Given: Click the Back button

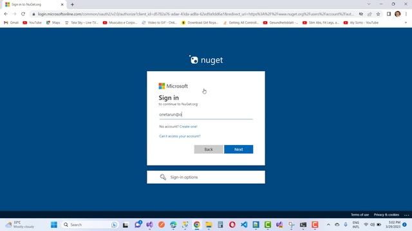Looking at the screenshot, I should 209,150.
